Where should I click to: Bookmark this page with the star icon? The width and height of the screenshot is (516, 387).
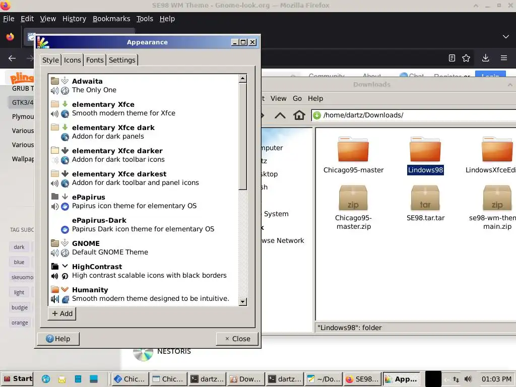[x=466, y=58]
